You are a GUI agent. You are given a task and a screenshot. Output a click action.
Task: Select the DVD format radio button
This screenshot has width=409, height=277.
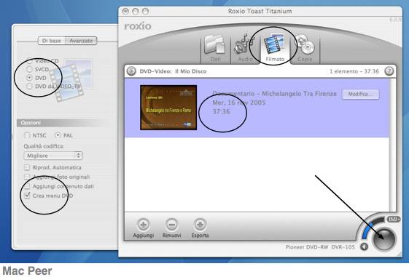click(29, 78)
